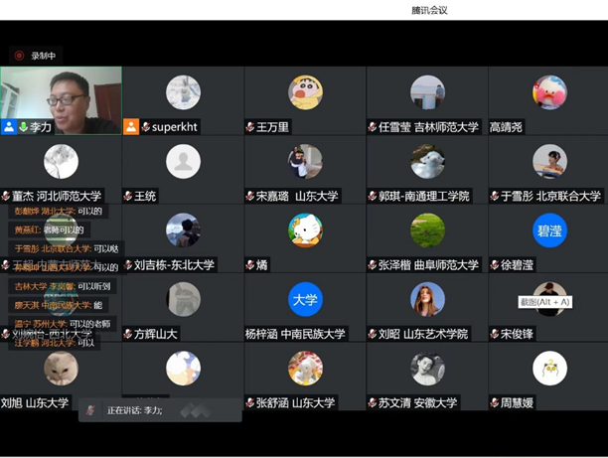Select the cloud avatar in the bottom row
608x458 pixels.
pos(183,369)
